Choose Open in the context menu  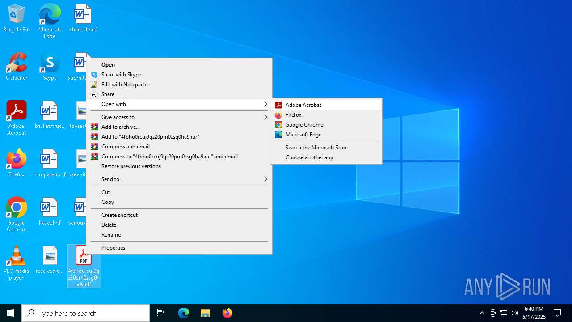tap(179, 65)
